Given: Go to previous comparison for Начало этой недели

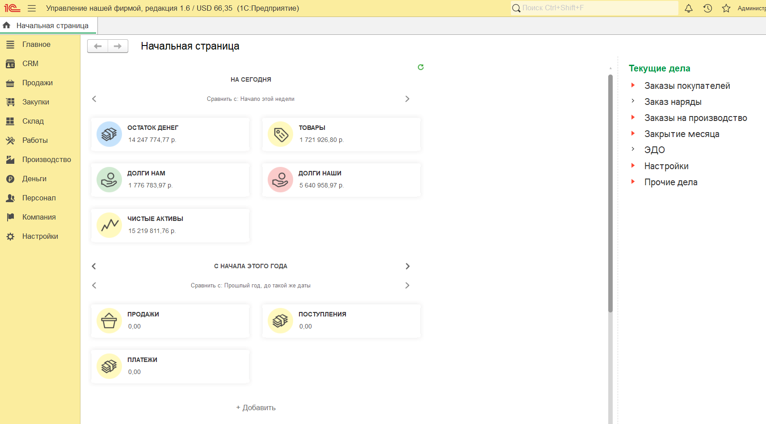Looking at the screenshot, I should click(94, 99).
